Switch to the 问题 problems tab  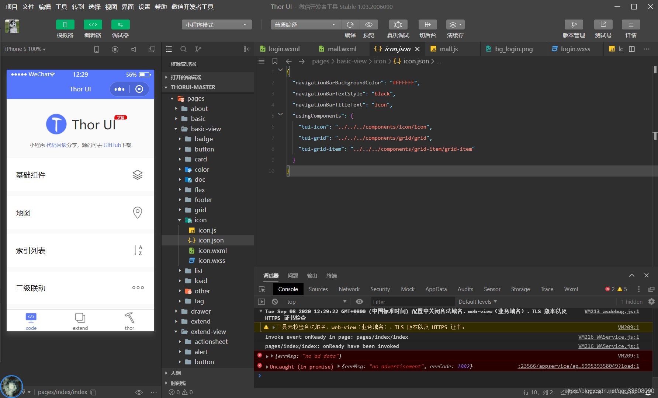coord(293,276)
